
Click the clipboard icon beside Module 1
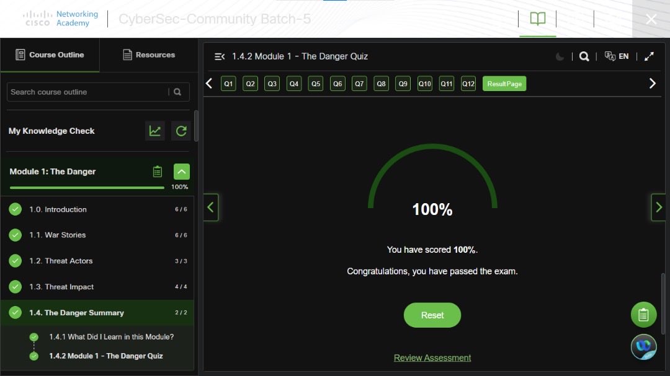click(x=157, y=172)
